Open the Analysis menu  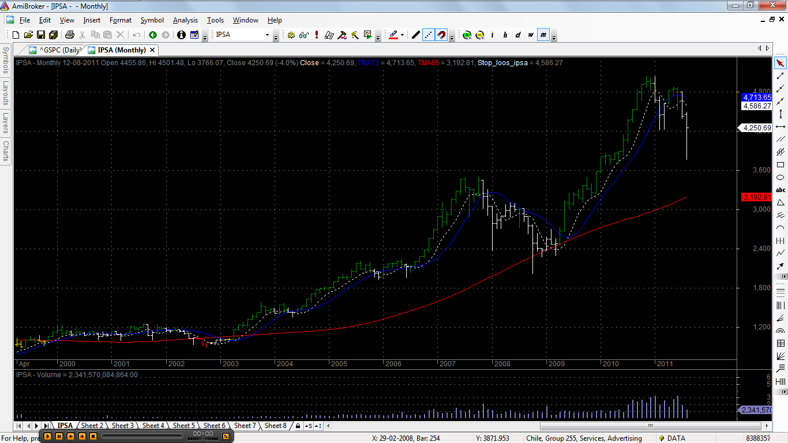click(x=185, y=20)
